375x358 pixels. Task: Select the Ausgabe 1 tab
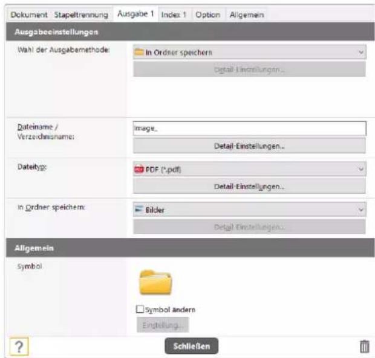pos(135,14)
